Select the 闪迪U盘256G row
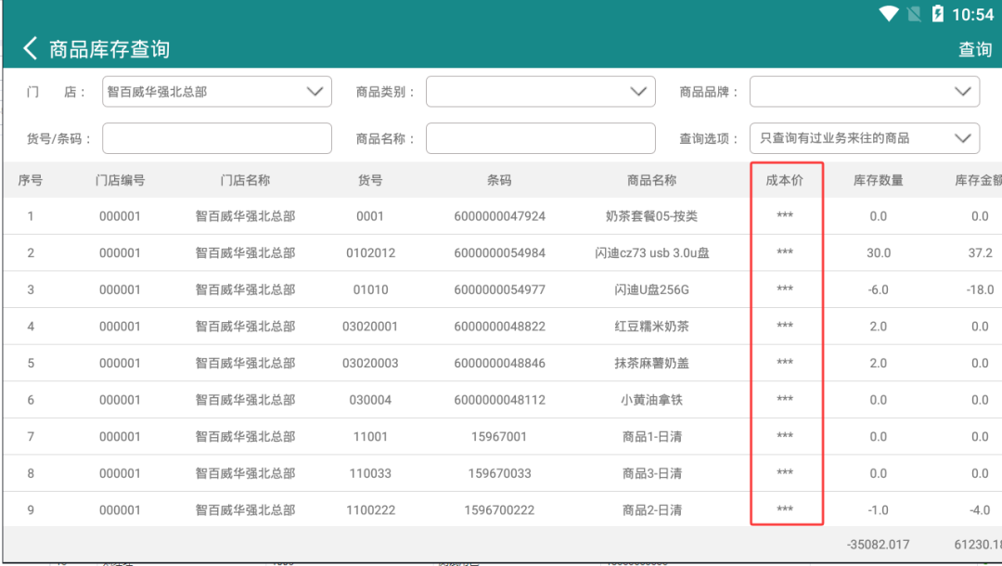 (x=502, y=289)
